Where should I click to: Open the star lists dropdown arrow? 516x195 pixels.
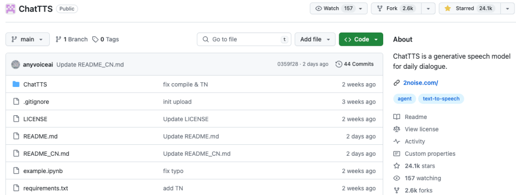tap(507, 9)
